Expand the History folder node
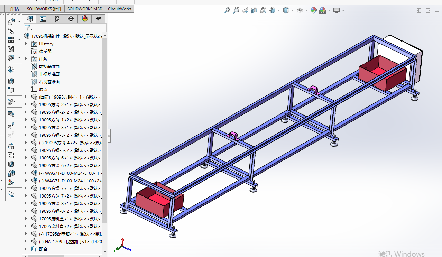 click(x=26, y=44)
